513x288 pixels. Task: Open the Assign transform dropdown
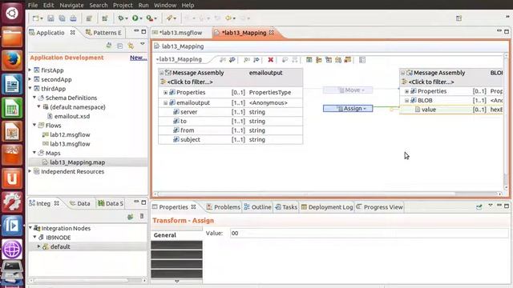pyautogui.click(x=365, y=109)
